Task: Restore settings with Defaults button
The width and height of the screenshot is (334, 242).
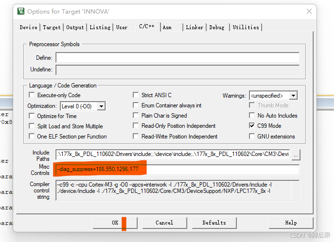Action: point(214,223)
